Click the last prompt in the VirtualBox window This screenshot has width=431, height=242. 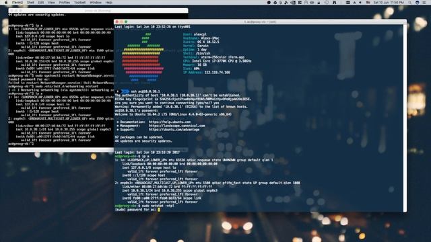click(21, 143)
